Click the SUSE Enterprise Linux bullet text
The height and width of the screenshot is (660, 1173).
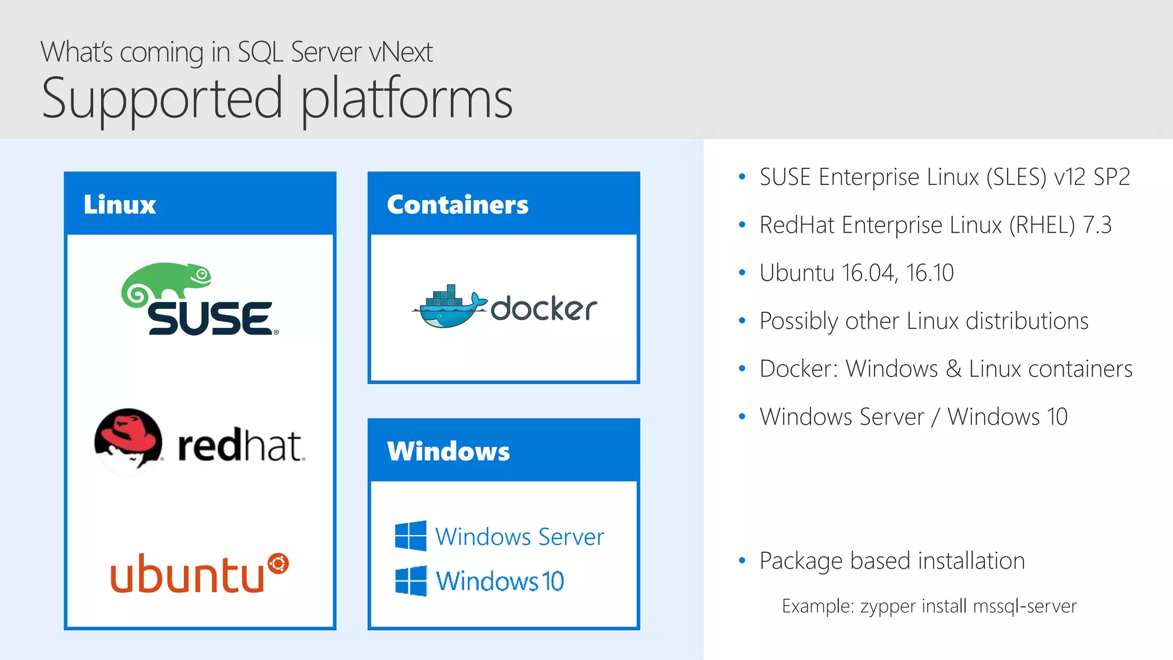point(944,177)
